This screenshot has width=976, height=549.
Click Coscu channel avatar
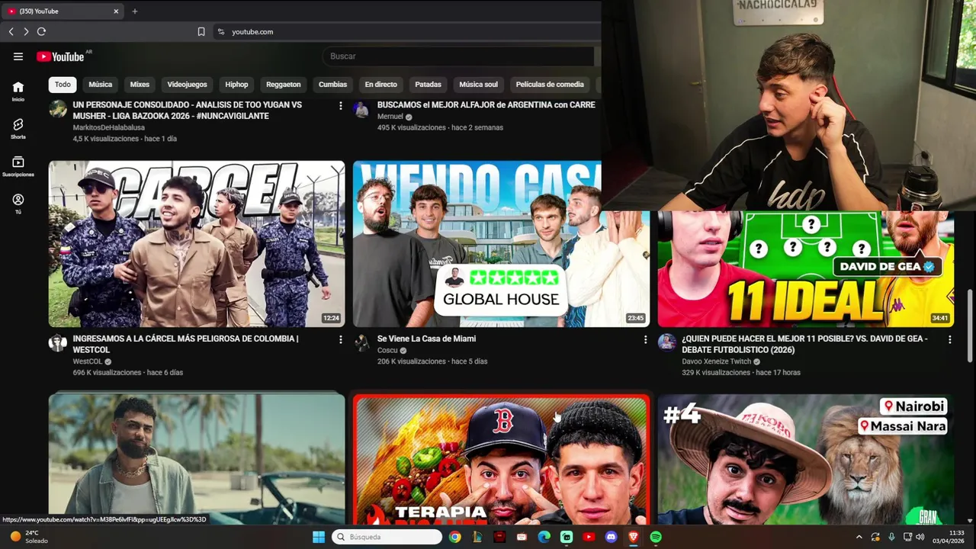362,342
